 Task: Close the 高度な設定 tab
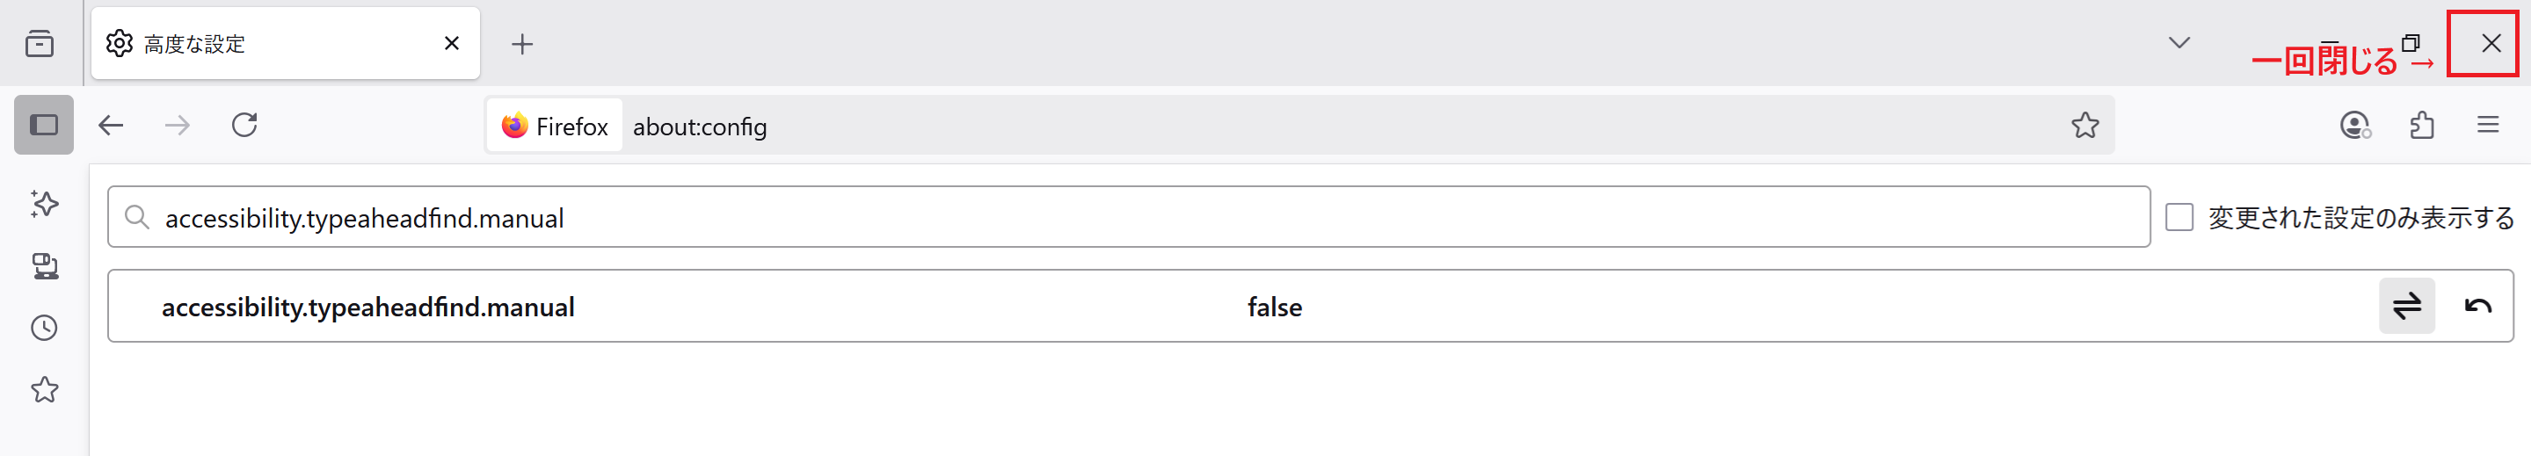[451, 43]
